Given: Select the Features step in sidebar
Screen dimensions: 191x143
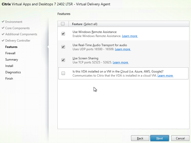Looking at the screenshot, I should [x=11, y=47].
